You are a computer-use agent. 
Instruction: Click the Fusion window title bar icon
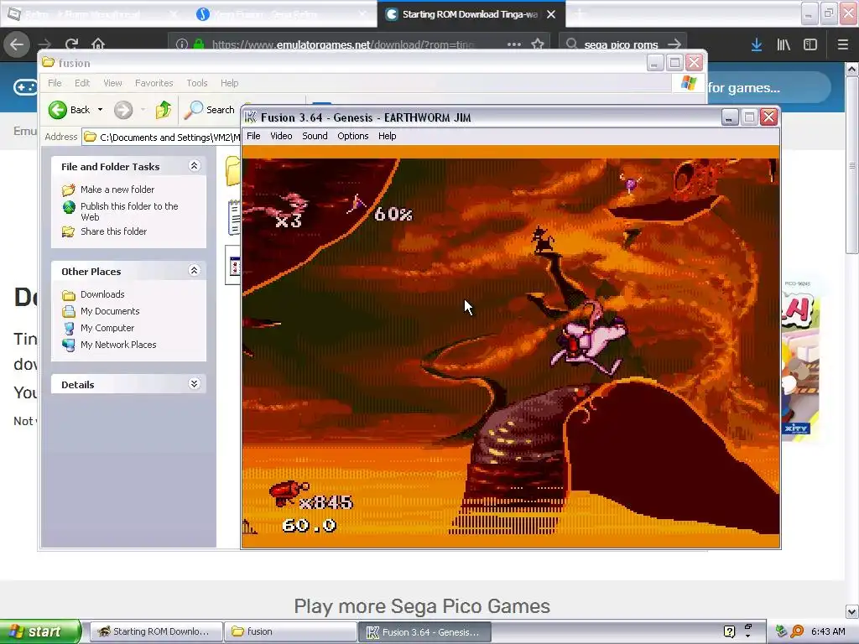tap(250, 117)
